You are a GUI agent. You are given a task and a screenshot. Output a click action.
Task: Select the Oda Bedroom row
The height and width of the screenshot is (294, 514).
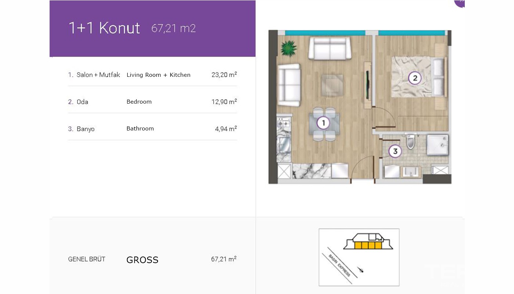click(152, 101)
